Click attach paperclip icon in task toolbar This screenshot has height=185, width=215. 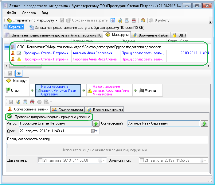click(x=18, y=102)
